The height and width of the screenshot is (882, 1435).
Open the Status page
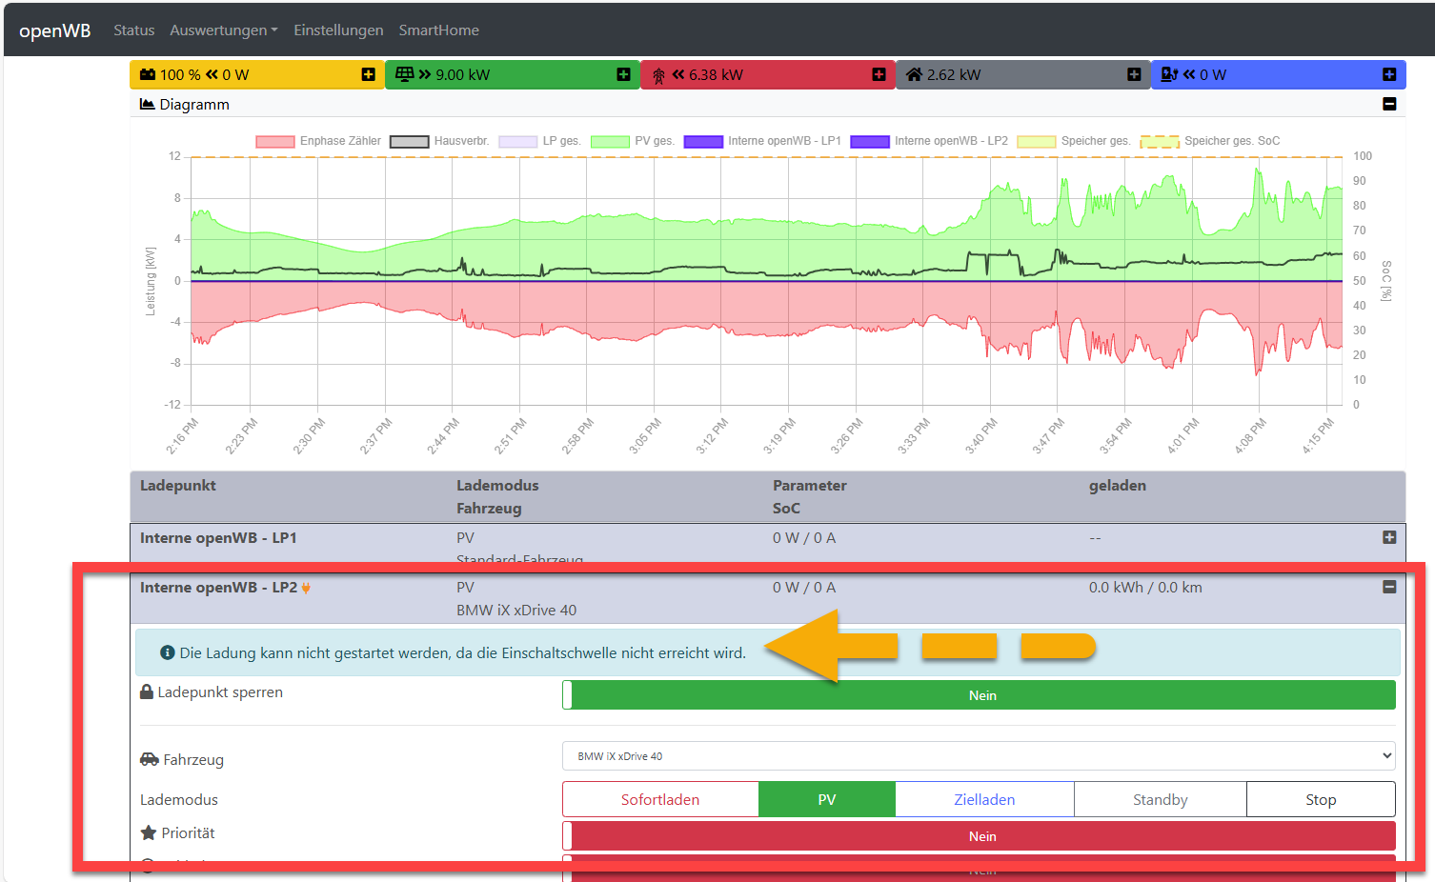(133, 30)
